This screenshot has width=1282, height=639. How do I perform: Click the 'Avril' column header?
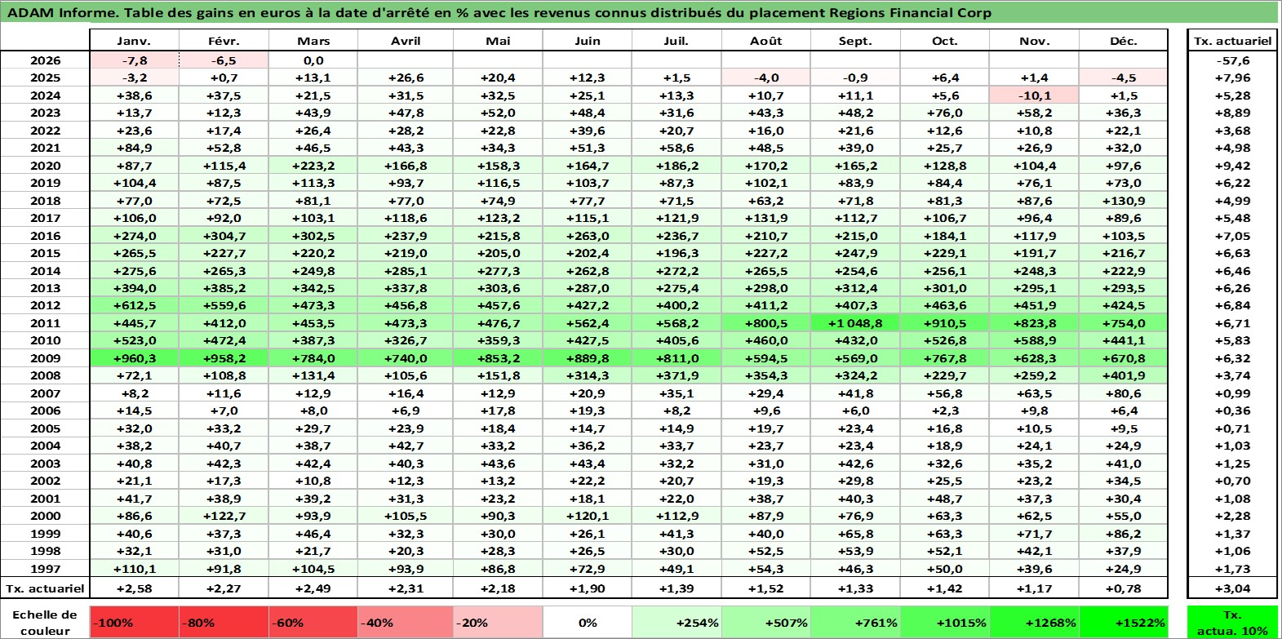coord(406,41)
